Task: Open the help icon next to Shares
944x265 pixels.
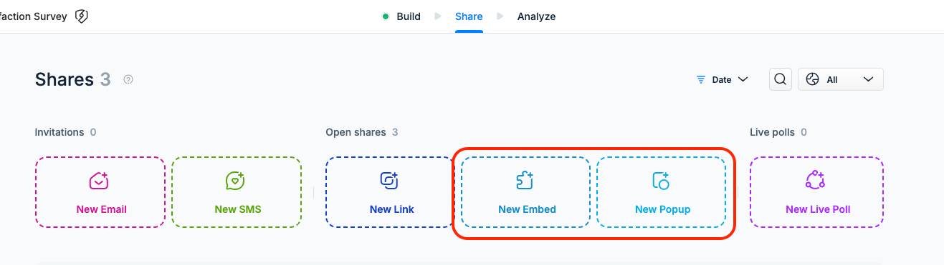Action: tap(128, 79)
